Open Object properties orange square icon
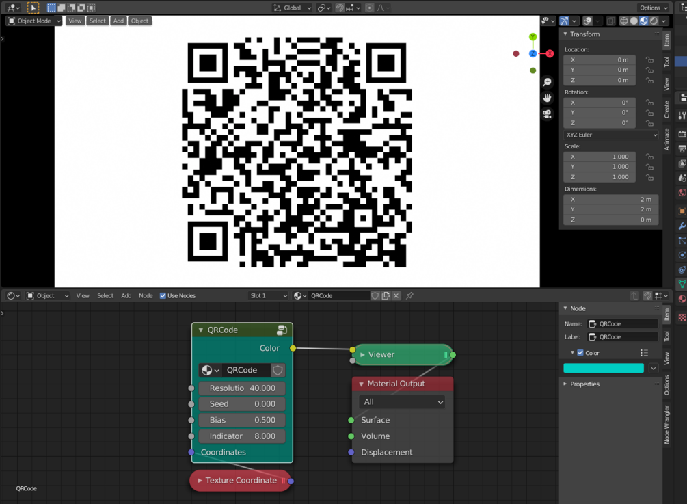Viewport: 687px width, 504px height. click(x=682, y=211)
